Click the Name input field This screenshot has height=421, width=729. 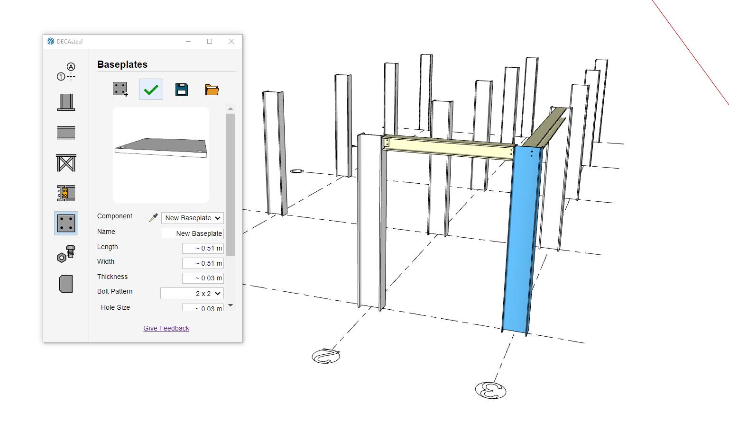click(x=192, y=233)
